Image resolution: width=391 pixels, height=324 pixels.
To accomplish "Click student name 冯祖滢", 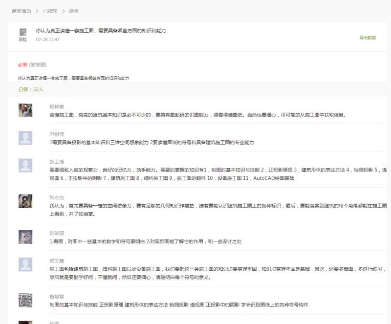I will coord(57,134).
